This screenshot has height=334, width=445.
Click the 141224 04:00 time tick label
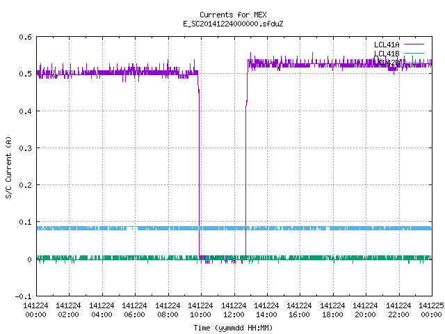102,310
